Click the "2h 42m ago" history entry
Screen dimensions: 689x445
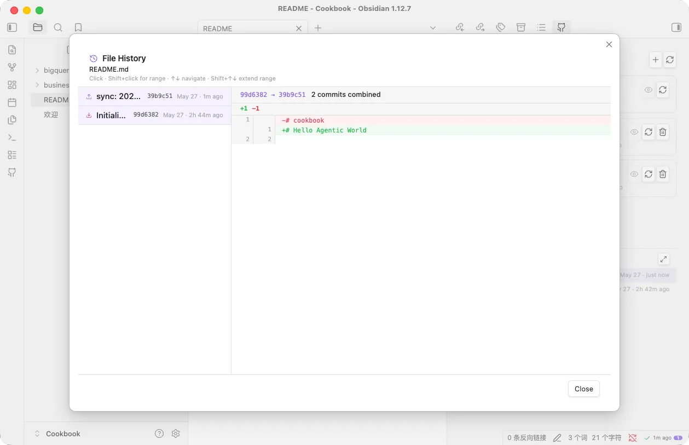tap(646, 289)
